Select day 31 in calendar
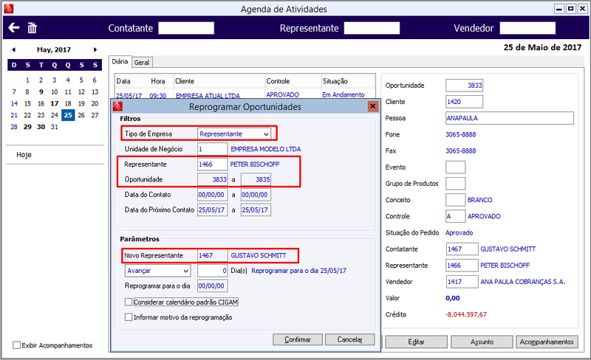The height and width of the screenshot is (360, 591). 54,127
